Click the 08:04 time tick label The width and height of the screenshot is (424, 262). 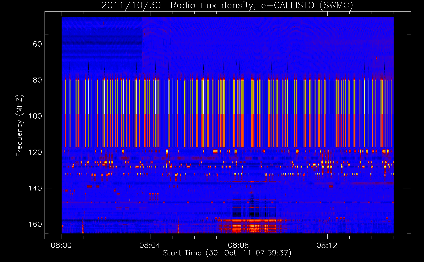click(x=150, y=245)
